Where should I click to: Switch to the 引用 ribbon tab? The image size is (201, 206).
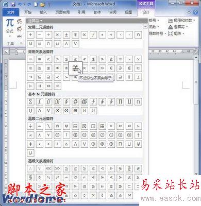coord(81,12)
